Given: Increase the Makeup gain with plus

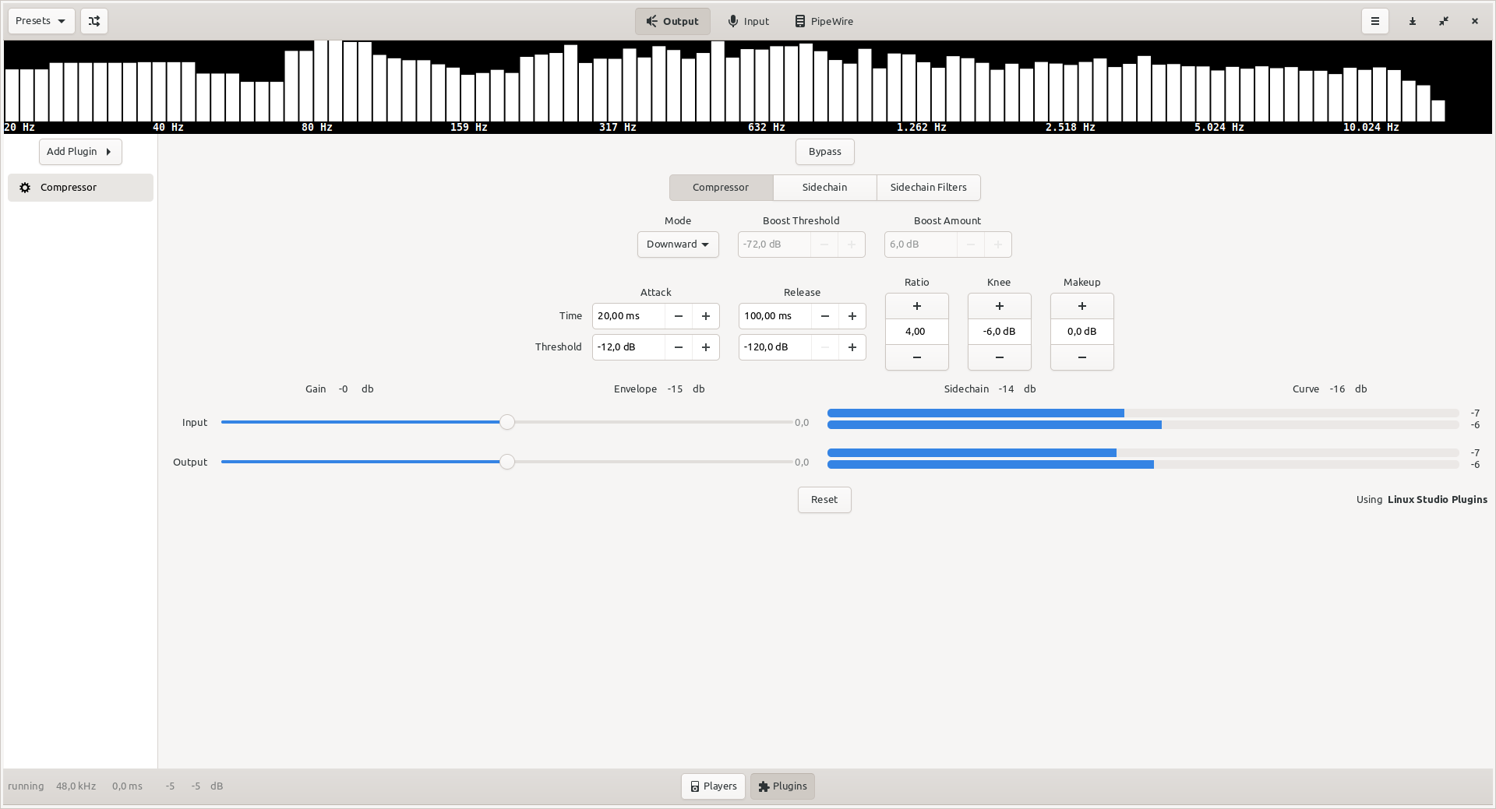Looking at the screenshot, I should 1081,306.
